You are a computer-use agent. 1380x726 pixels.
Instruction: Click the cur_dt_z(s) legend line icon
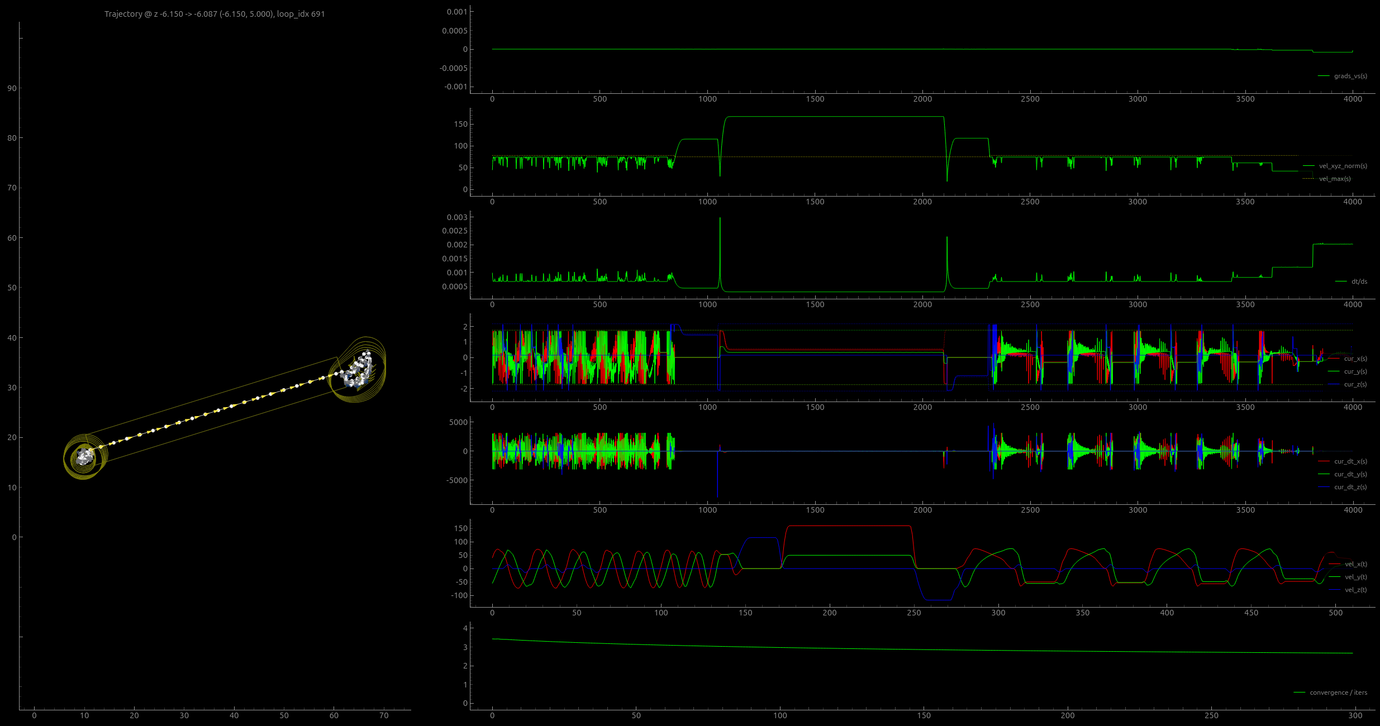(1324, 487)
